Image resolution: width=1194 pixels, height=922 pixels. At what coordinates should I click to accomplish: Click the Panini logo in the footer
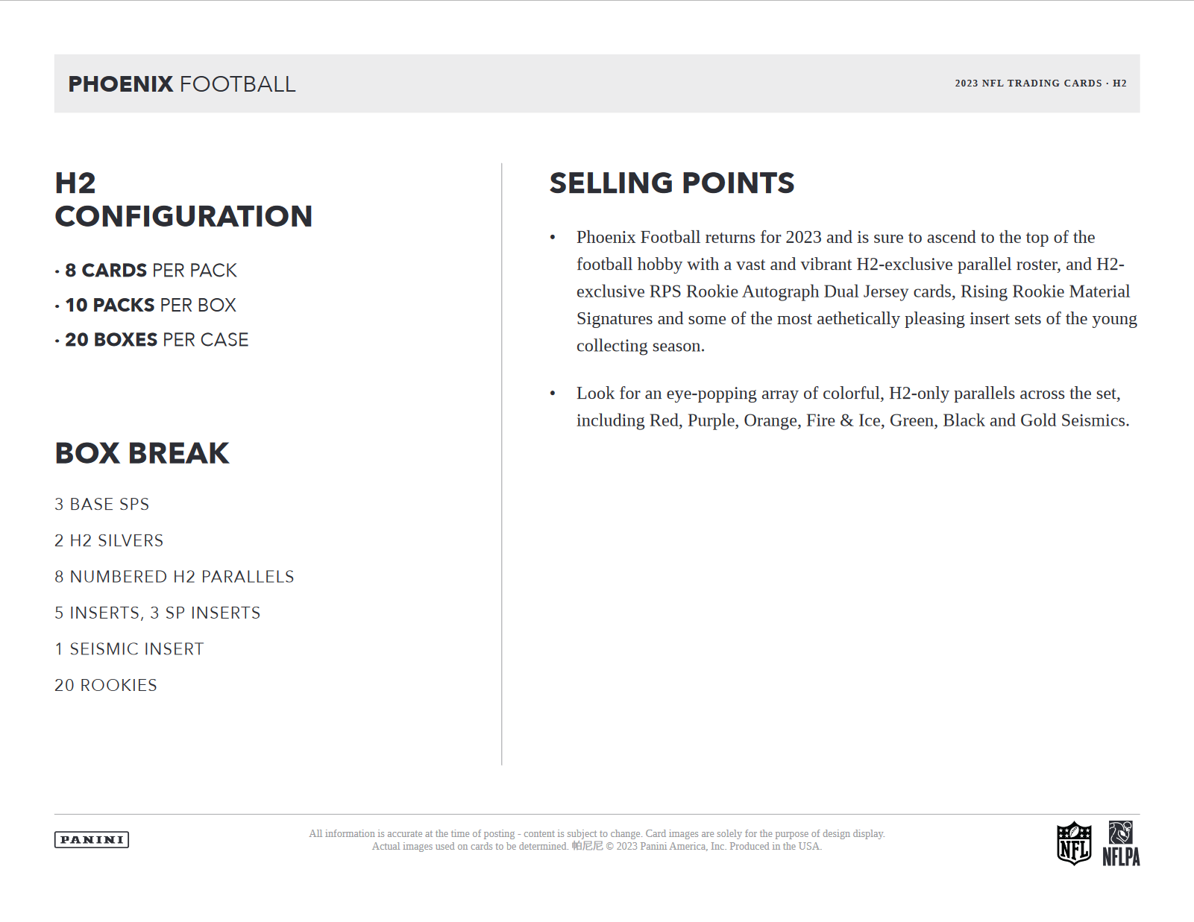point(92,840)
